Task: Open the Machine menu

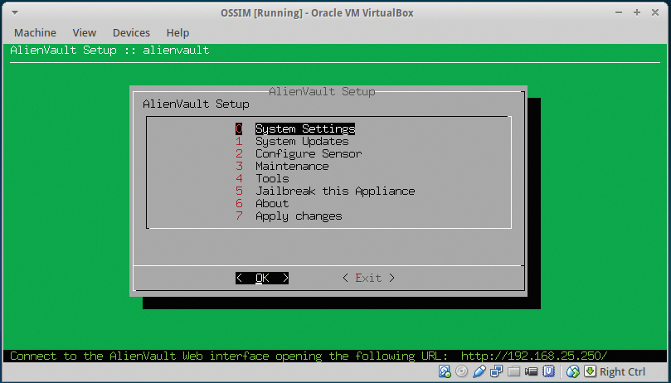Action: click(x=35, y=33)
